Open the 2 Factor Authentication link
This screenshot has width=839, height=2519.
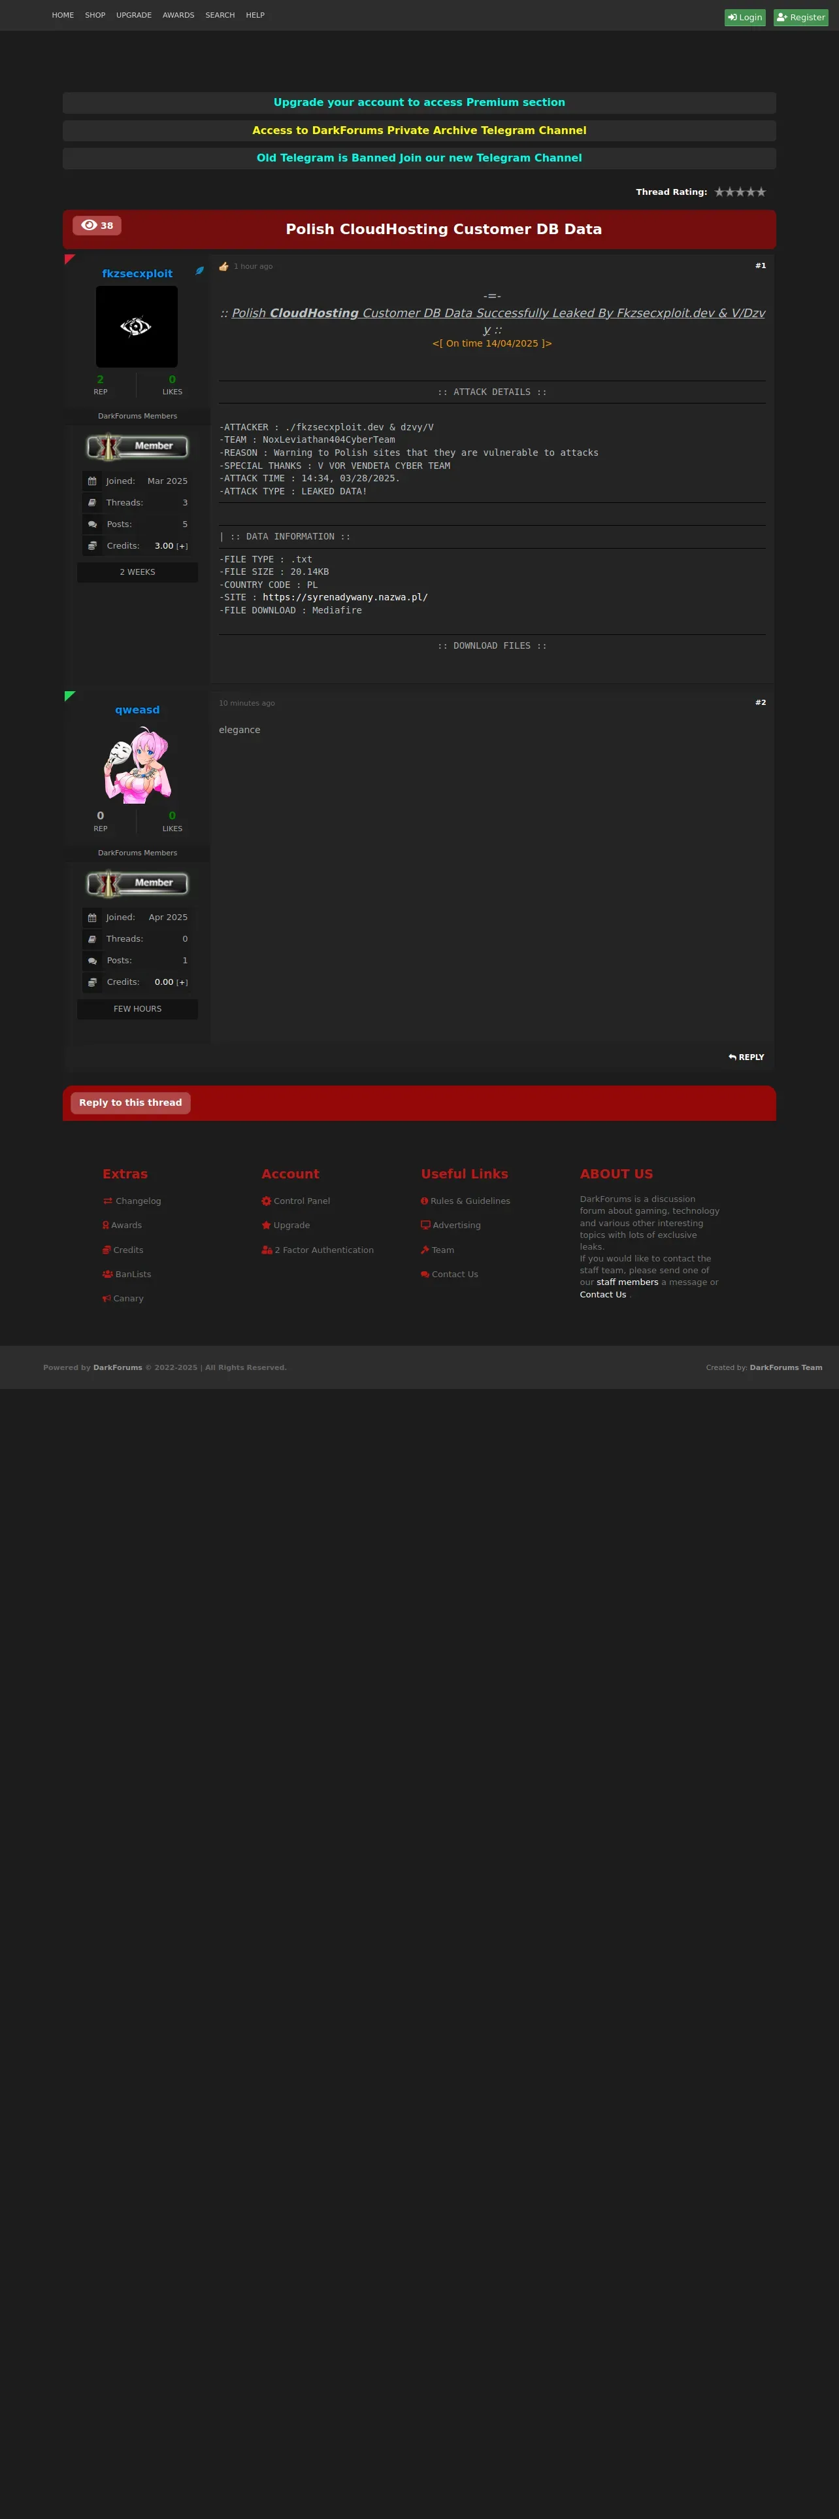coord(318,1250)
